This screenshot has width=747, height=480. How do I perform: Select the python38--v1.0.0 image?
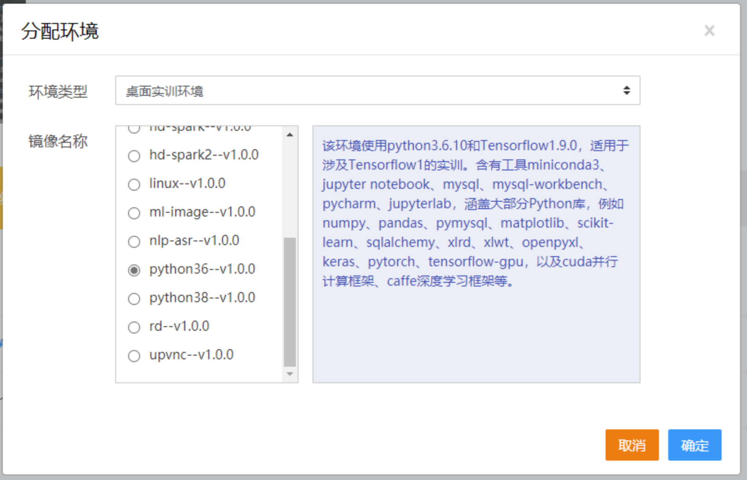pyautogui.click(x=134, y=299)
